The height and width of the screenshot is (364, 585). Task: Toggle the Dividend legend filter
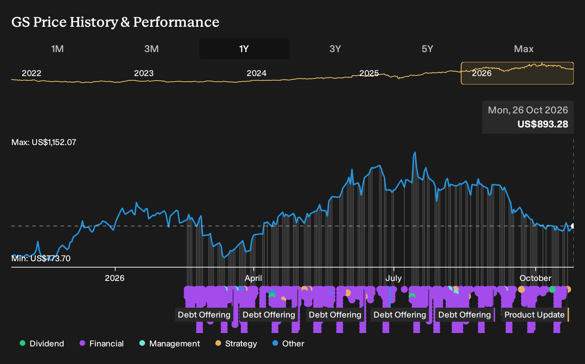pos(42,343)
